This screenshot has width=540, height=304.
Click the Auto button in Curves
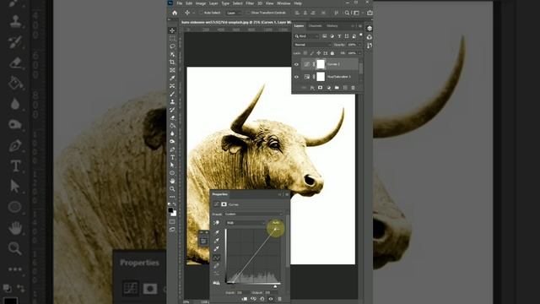[x=276, y=223]
